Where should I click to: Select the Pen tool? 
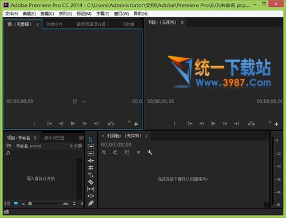click(91, 203)
